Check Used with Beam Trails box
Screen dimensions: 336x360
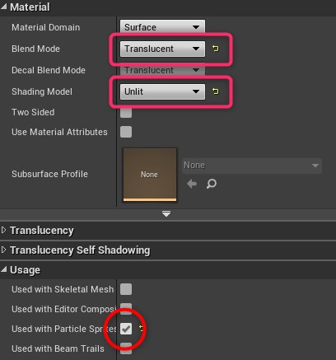click(126, 348)
